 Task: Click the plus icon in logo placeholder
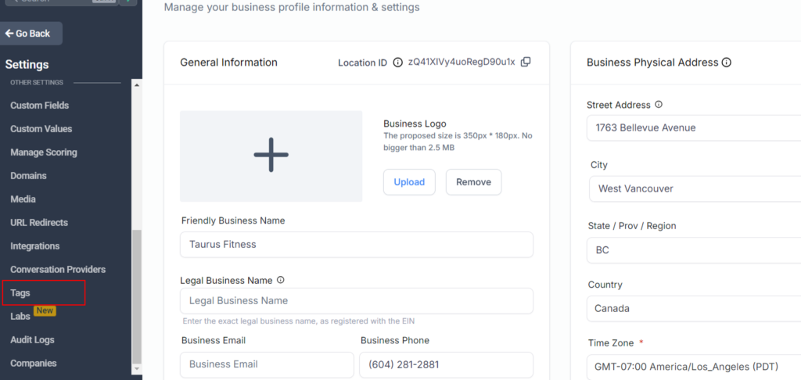(271, 155)
